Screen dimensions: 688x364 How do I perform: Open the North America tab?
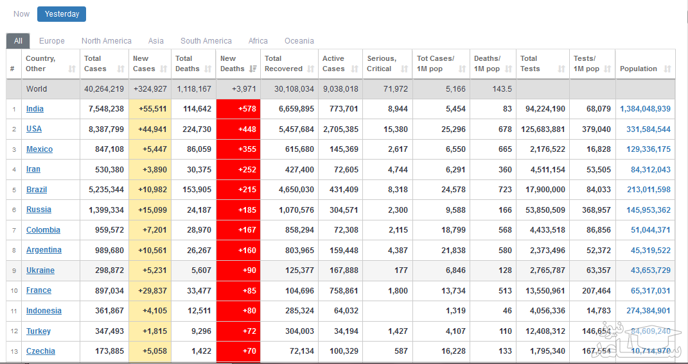point(107,41)
